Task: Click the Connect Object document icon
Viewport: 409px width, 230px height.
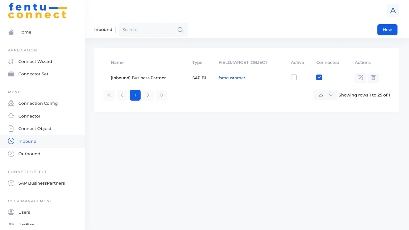Action: point(11,128)
